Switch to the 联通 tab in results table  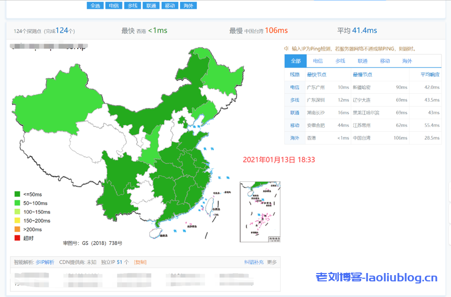point(362,61)
